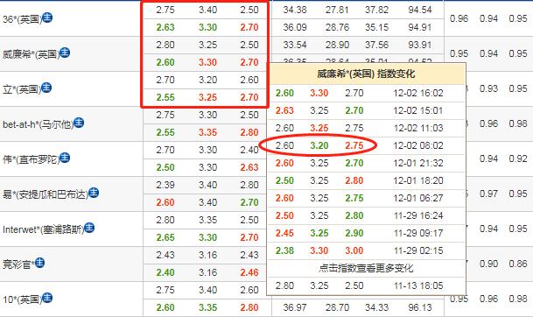Click 伟* Kelly value 0.92

pos(518,158)
